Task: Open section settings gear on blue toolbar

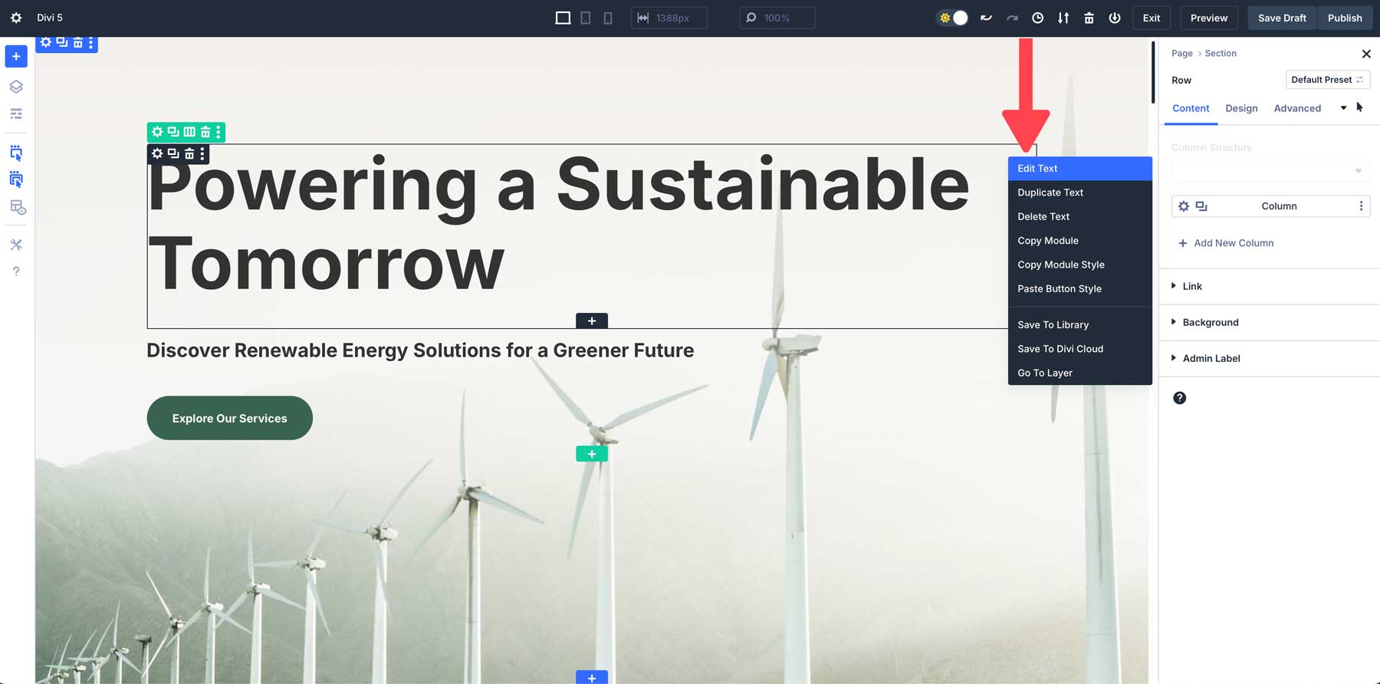Action: 46,43
